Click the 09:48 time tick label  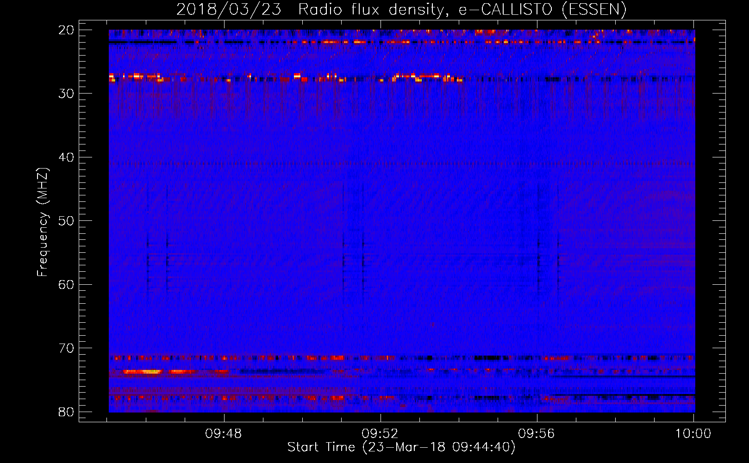(x=224, y=433)
